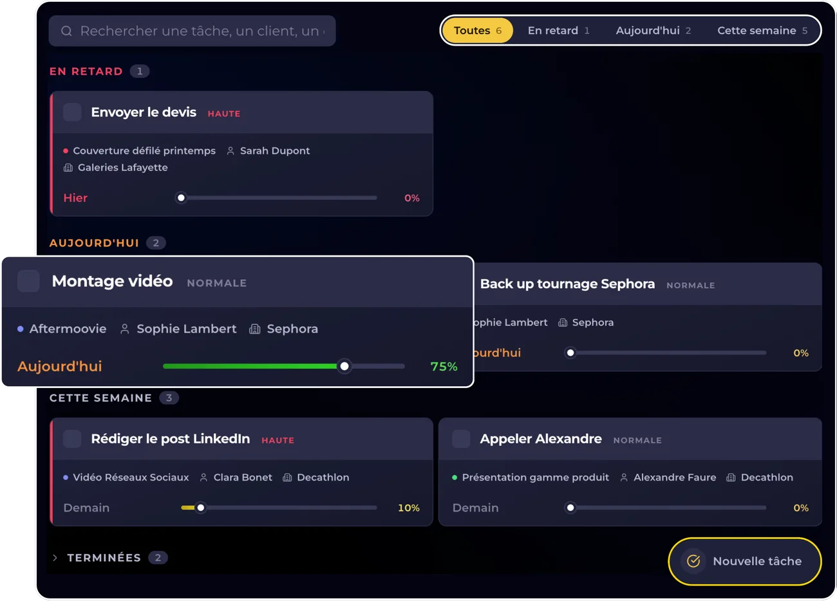The height and width of the screenshot is (601, 837).
Task: Click person icon beside Alexandre Faure
Action: point(624,477)
